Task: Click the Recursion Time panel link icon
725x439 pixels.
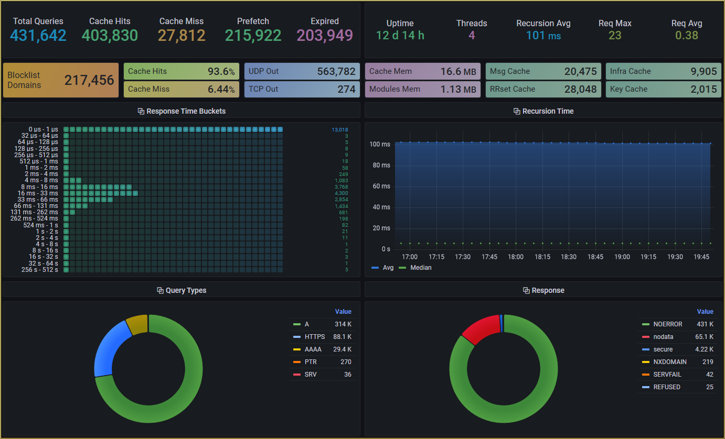Action: [x=517, y=111]
